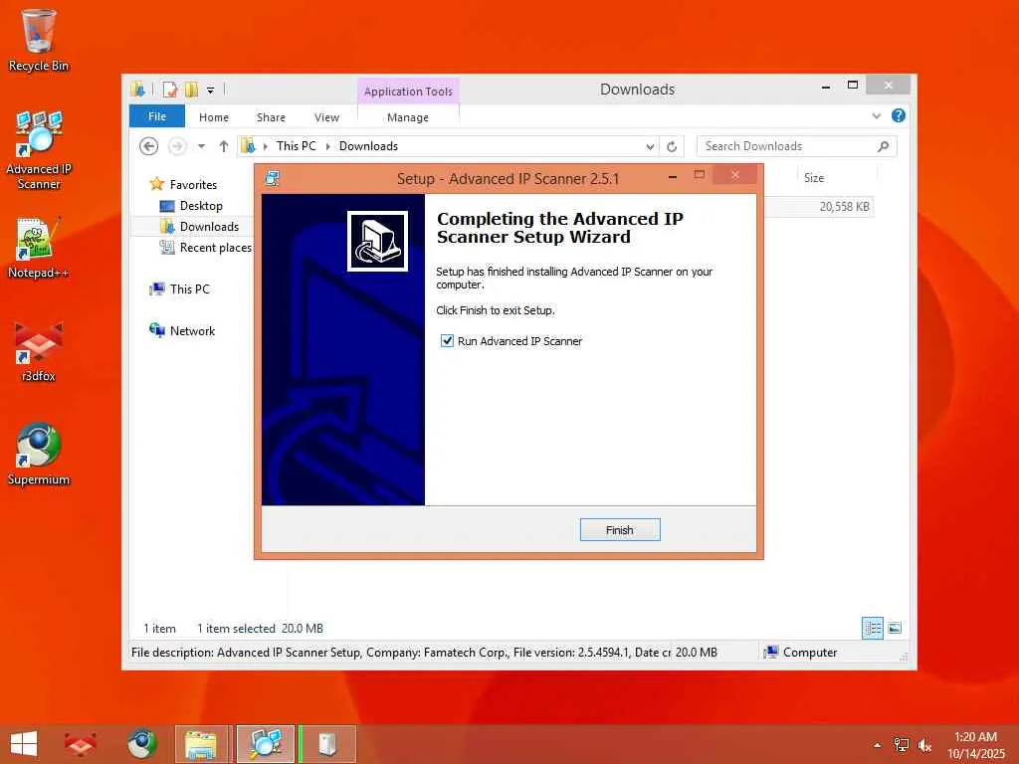Click the Explorer folder icon in title bar
Viewport: 1019px width, 764px height.
[x=137, y=89]
